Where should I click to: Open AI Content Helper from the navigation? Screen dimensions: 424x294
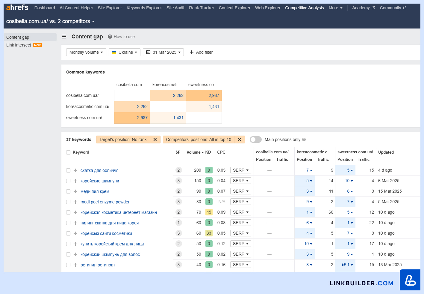[x=76, y=8]
